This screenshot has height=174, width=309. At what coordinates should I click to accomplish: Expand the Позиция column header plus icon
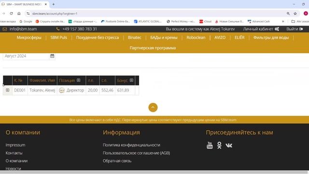(78, 80)
